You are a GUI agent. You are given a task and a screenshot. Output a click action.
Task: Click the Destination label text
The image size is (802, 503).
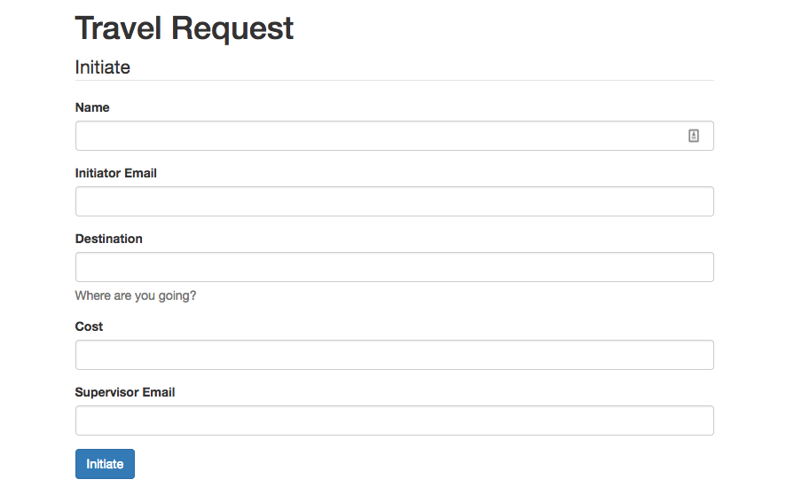[x=108, y=239]
